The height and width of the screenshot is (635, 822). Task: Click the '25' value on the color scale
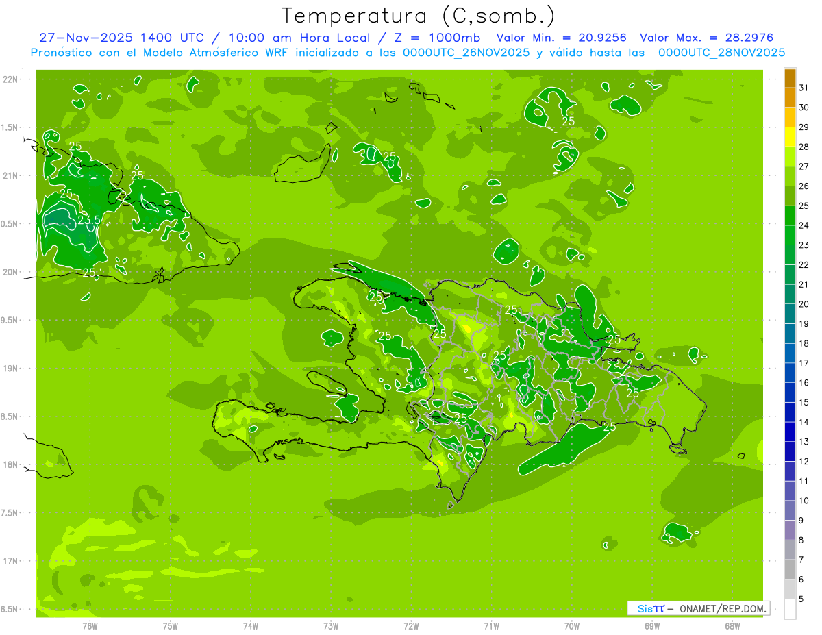(x=804, y=206)
